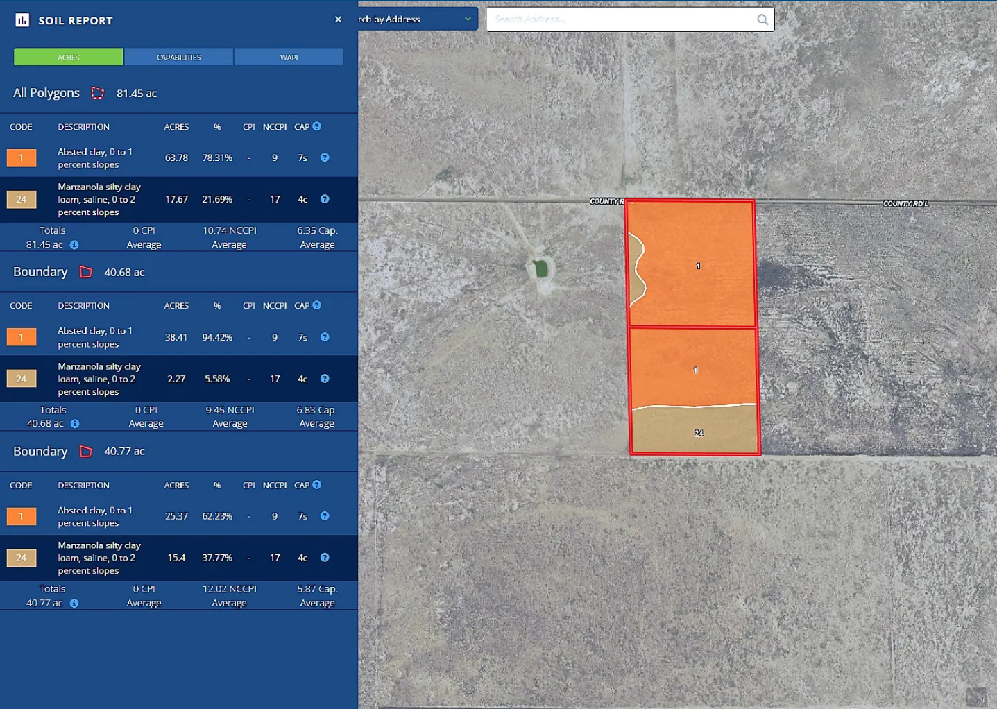
Task: Click the All Polygons dashed polygon icon
Action: [98, 93]
